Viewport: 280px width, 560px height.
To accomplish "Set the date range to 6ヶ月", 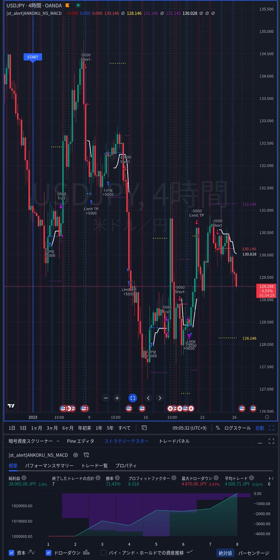I will point(68,428).
